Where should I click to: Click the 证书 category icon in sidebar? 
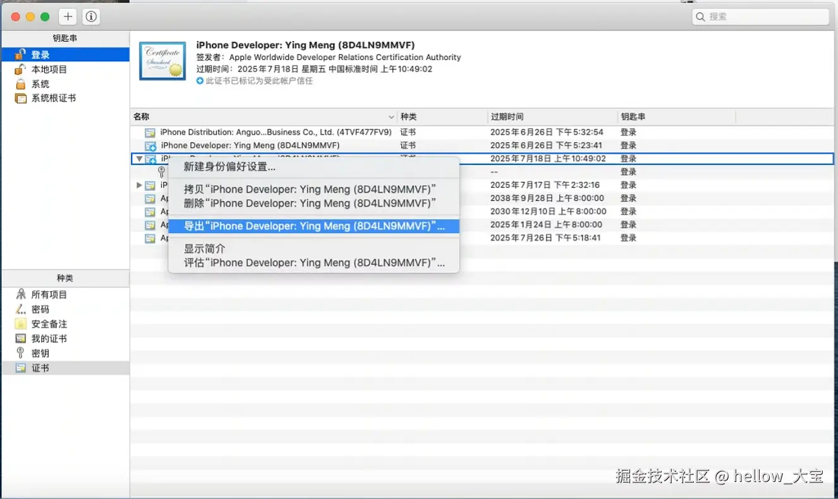coord(21,368)
